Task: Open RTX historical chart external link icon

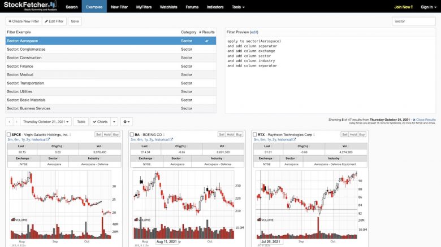Action: point(294,139)
